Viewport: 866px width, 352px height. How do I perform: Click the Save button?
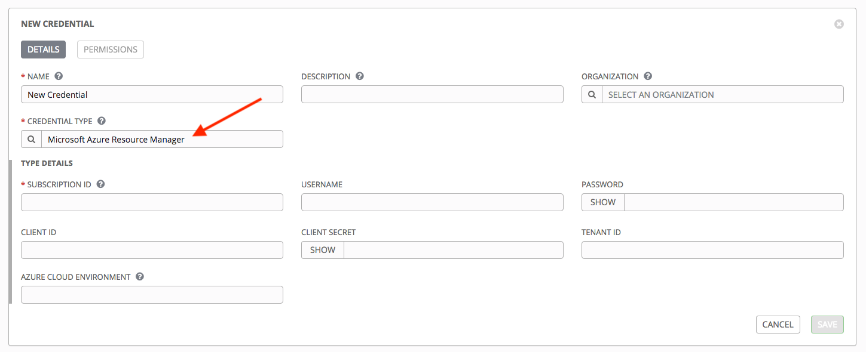[827, 325]
